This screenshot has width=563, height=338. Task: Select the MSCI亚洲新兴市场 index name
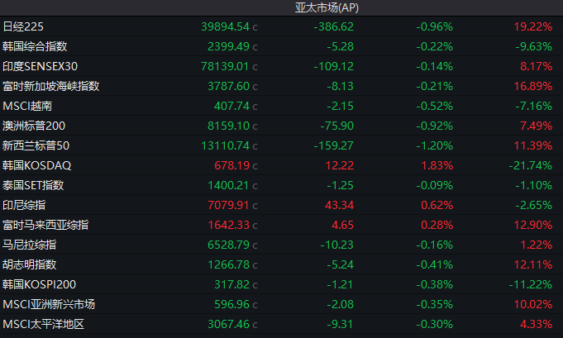click(49, 304)
